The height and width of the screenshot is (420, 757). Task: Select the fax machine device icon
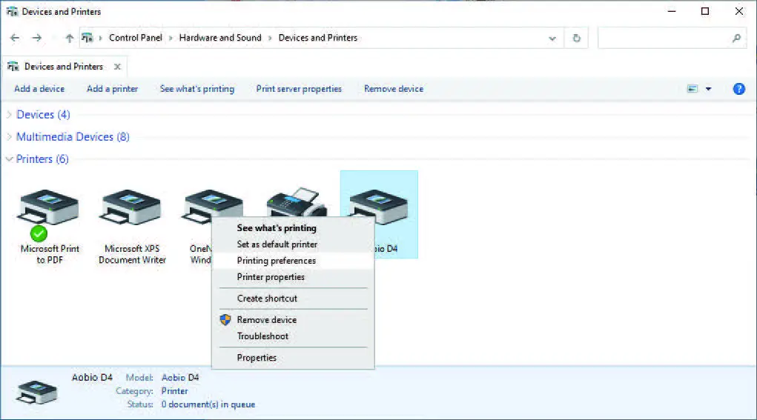[297, 201]
